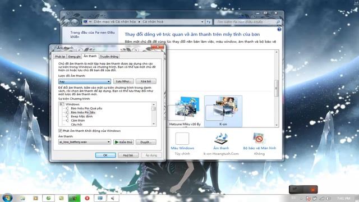
Task: Click the taskbar clock showing 7:41 PM
Action: [343, 198]
